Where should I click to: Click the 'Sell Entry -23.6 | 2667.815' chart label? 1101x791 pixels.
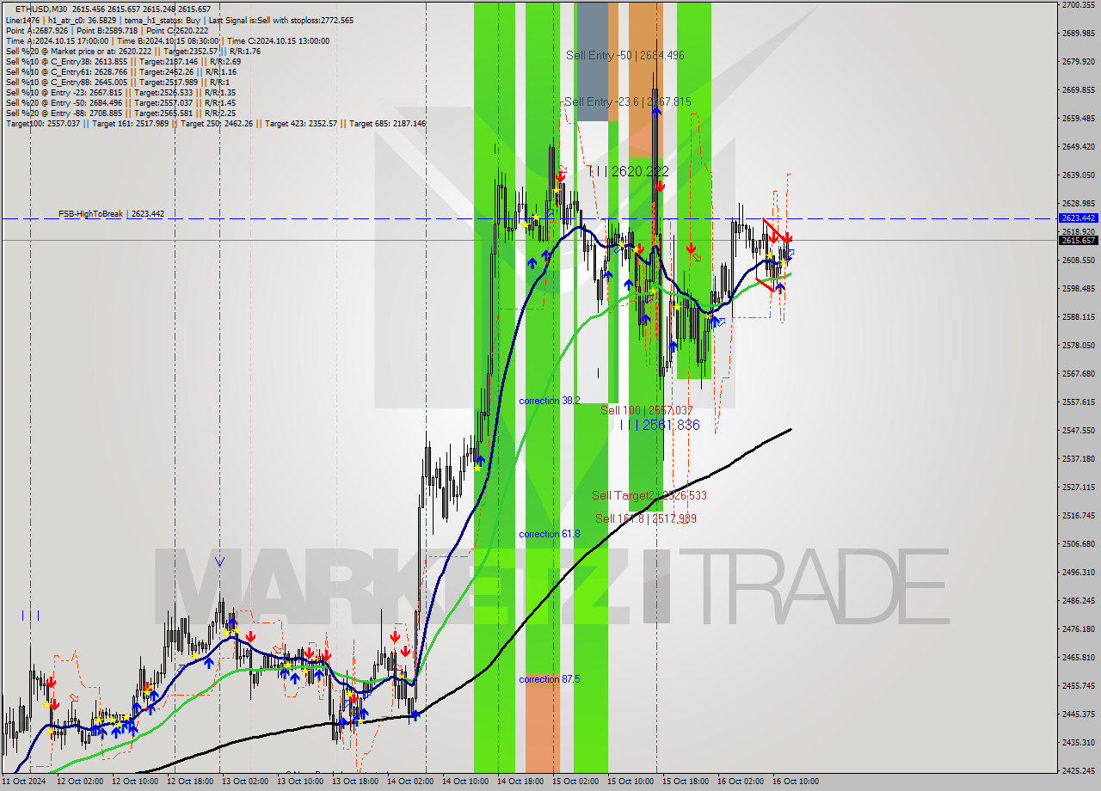[628, 101]
